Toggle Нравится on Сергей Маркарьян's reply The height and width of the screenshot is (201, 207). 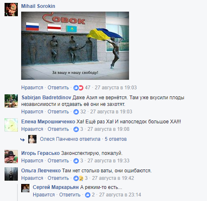click(x=44, y=195)
